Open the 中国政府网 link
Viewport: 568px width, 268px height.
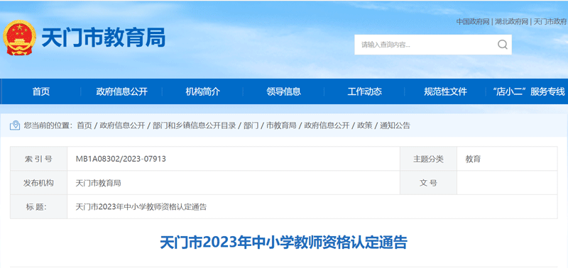(x=473, y=22)
